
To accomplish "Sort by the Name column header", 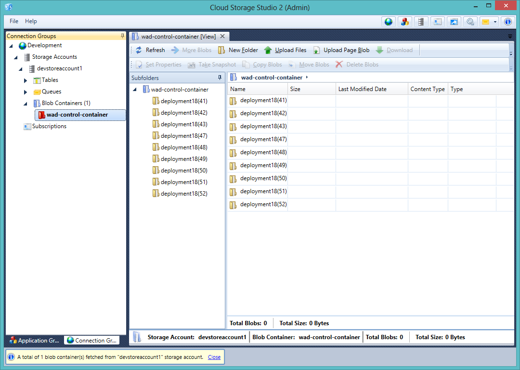I will coord(257,89).
